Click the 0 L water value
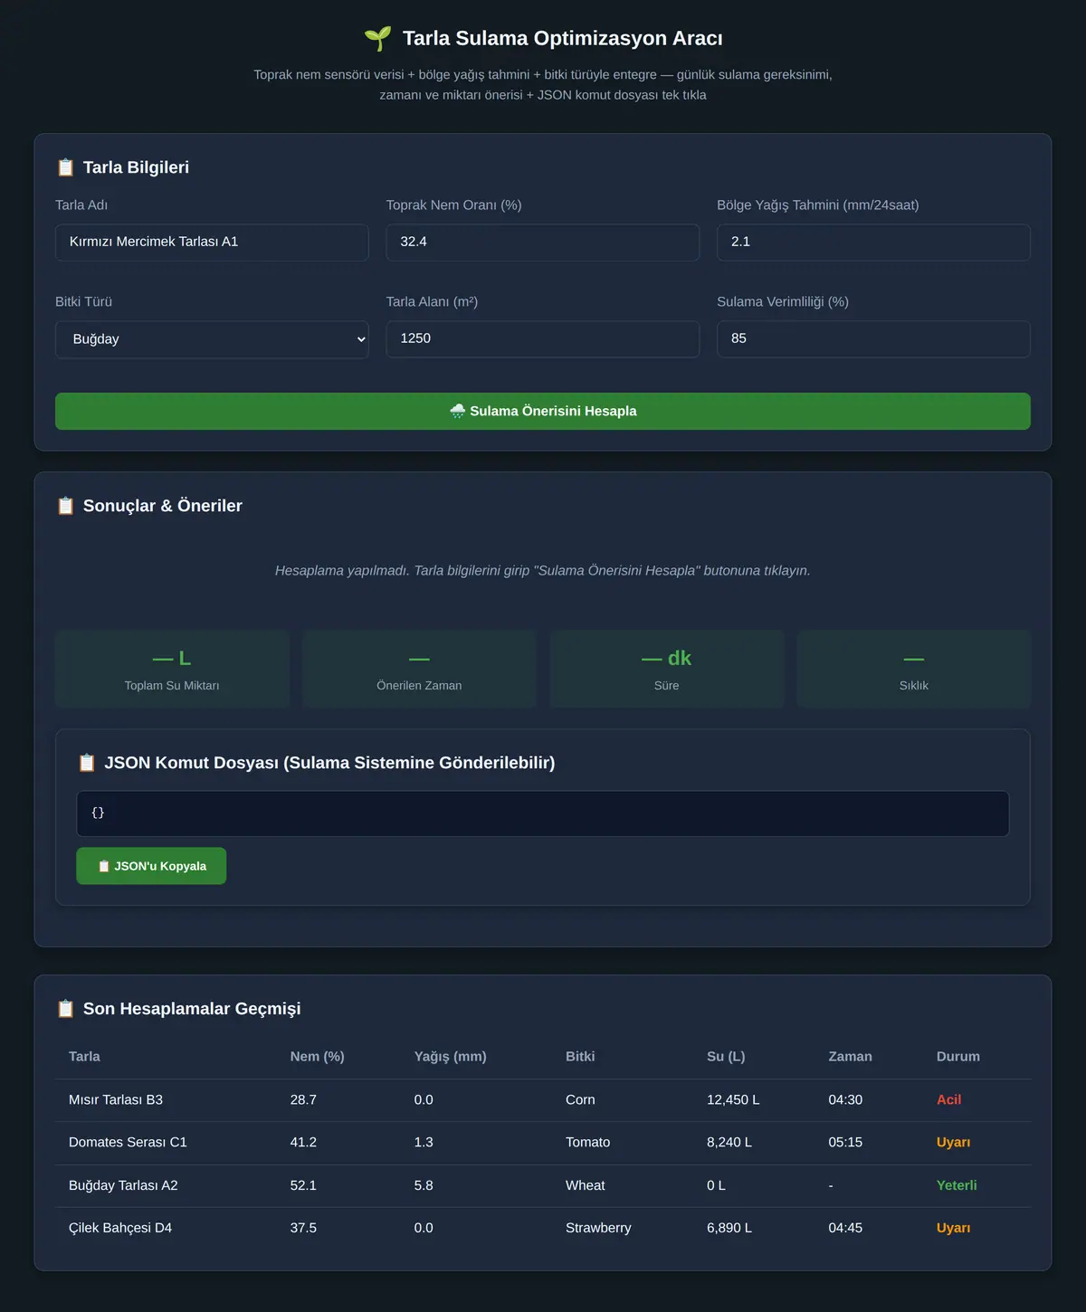Screen dimensions: 1086x1312 pos(716,1185)
